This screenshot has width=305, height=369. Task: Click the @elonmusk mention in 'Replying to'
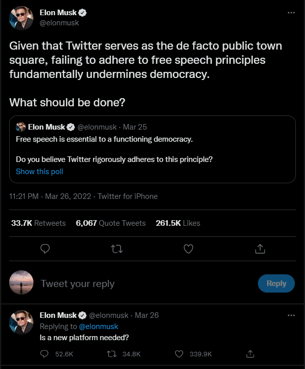[98, 326]
